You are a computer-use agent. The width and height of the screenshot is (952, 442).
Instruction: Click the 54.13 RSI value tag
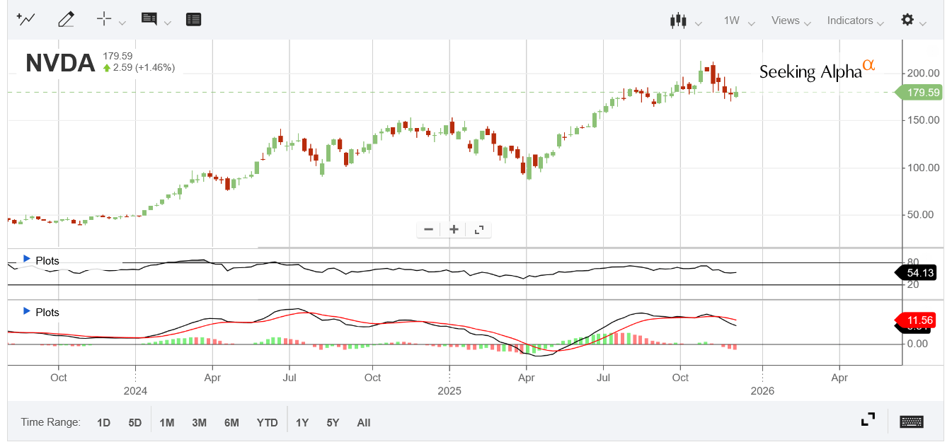pyautogui.click(x=916, y=273)
